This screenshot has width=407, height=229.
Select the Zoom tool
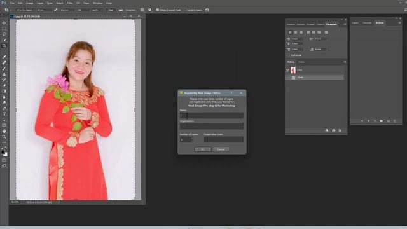pyautogui.click(x=4, y=137)
